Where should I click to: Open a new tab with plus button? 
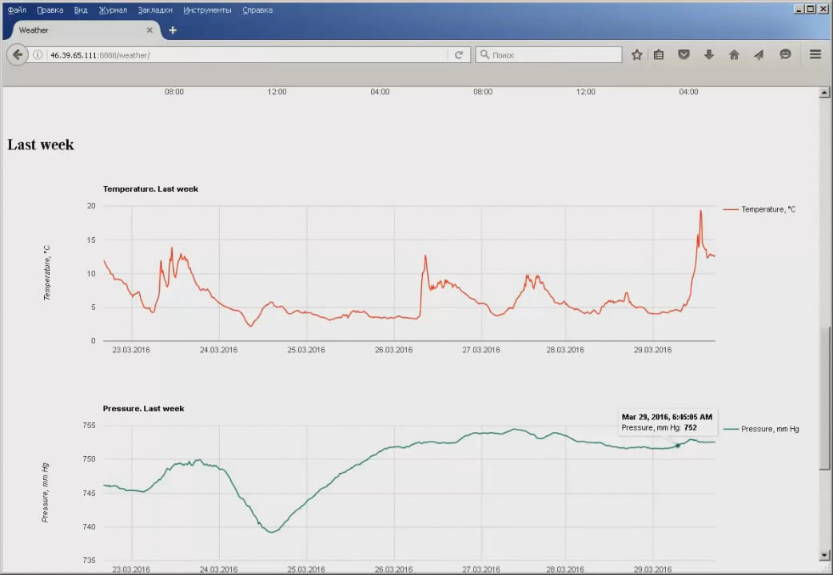tap(173, 30)
